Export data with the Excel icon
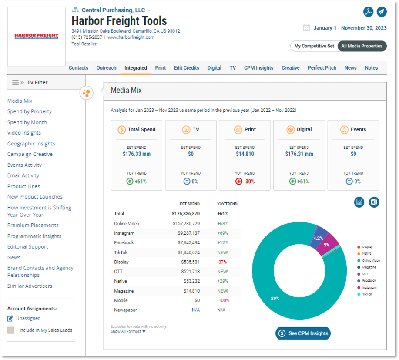The height and width of the screenshot is (360, 399). pos(374,202)
